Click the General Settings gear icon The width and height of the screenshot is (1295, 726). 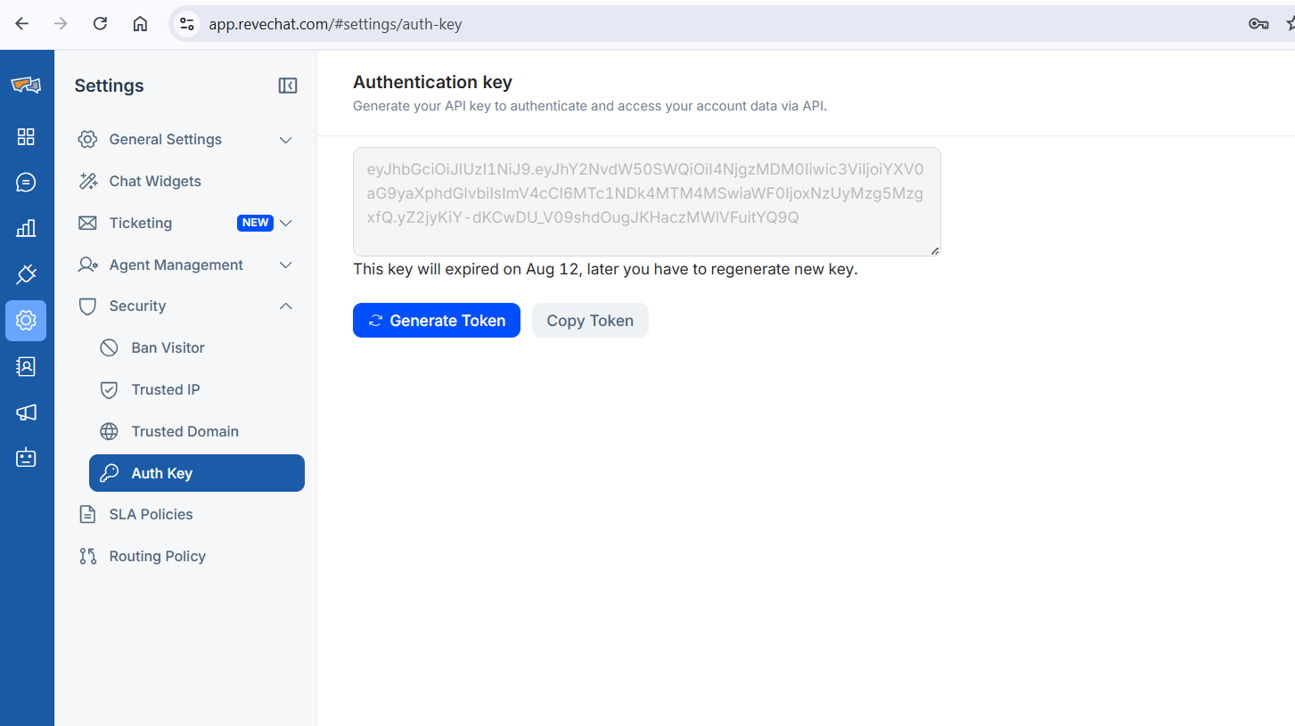(87, 139)
